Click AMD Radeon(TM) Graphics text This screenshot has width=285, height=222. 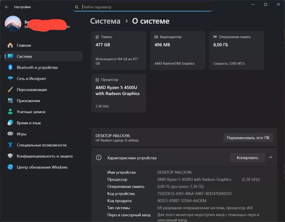175,64
